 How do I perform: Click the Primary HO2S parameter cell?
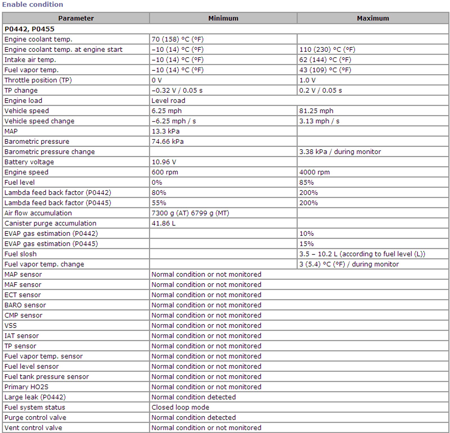pos(26,387)
